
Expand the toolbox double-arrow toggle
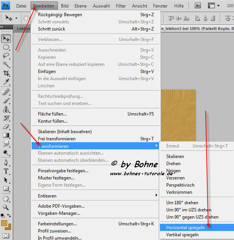click(2, 27)
